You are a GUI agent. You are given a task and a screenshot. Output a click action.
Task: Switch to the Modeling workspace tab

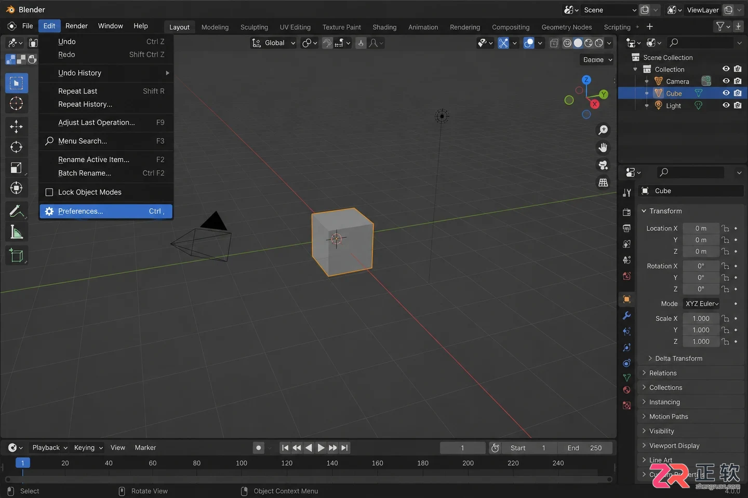(215, 27)
